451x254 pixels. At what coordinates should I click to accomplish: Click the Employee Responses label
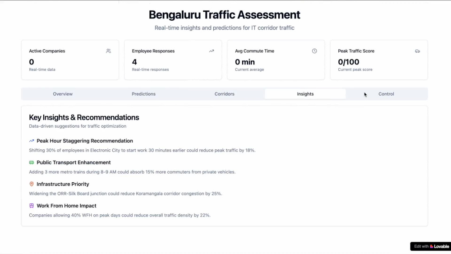pyautogui.click(x=153, y=51)
